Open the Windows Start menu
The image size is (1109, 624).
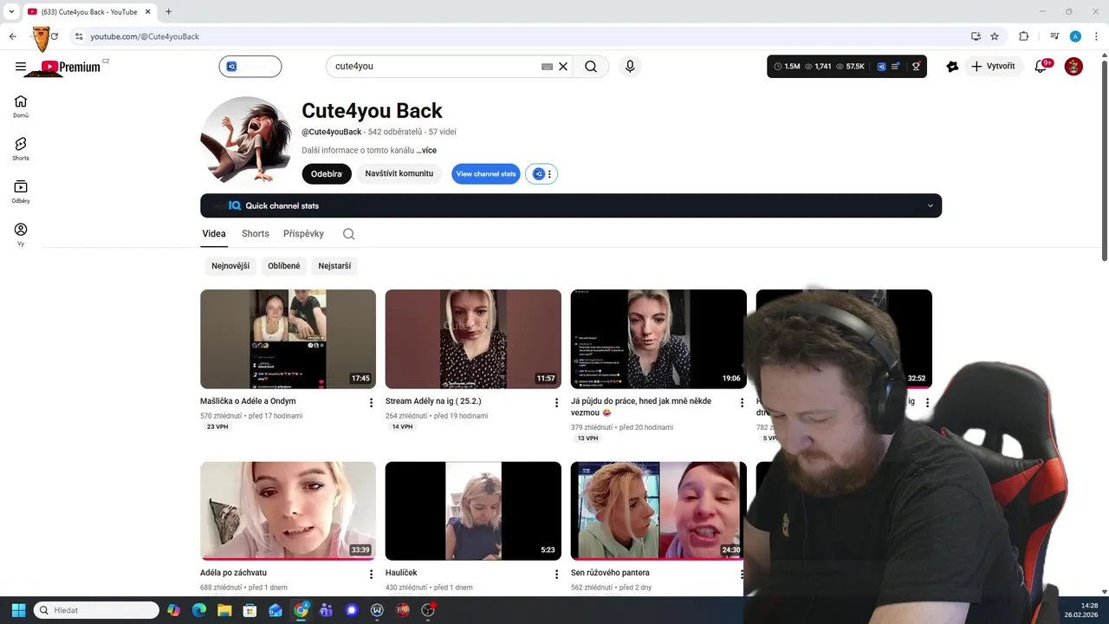click(18, 610)
